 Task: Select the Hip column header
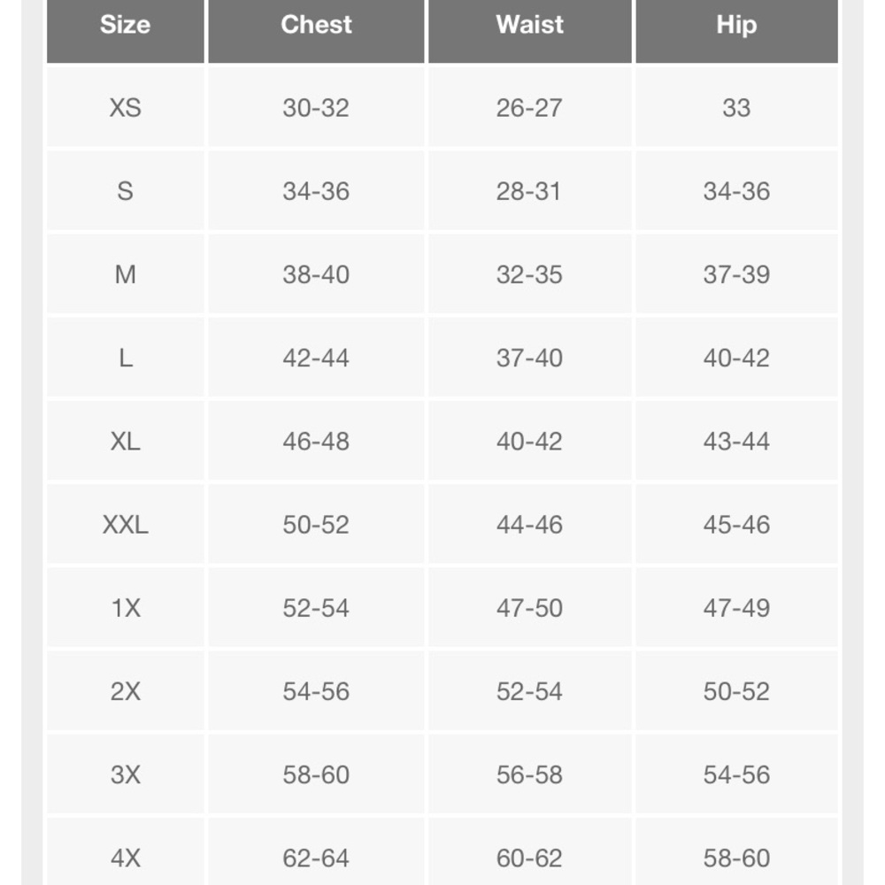tap(736, 30)
